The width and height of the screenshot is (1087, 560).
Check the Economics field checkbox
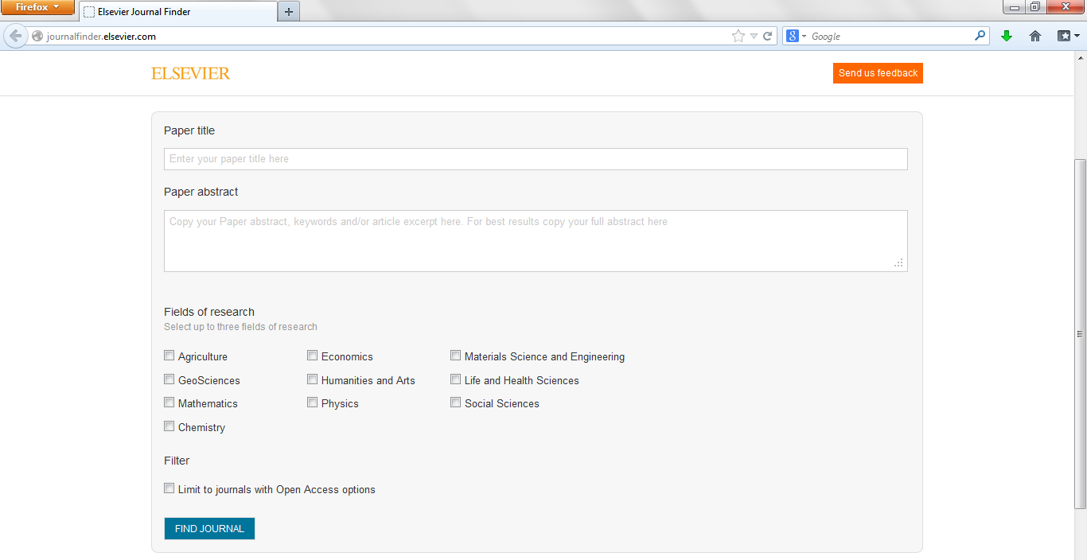[313, 356]
